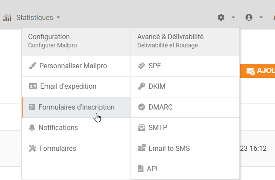The height and width of the screenshot is (180, 275).
Task: Open the SMTP settings
Action: point(185,128)
